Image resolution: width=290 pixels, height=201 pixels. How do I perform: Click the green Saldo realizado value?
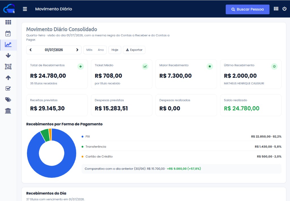[242, 108]
